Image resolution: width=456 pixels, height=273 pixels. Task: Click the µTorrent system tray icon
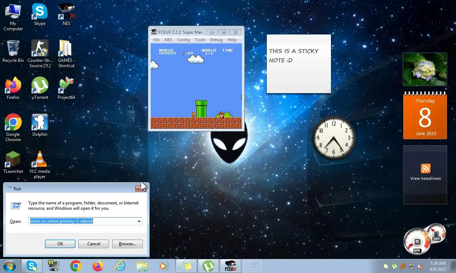(x=394, y=266)
